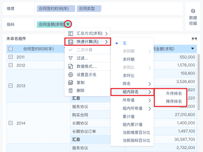Image resolution: width=203 pixels, height=152 pixels.
Task: Choose 累计值 quick calculation option
Action: [128, 116]
